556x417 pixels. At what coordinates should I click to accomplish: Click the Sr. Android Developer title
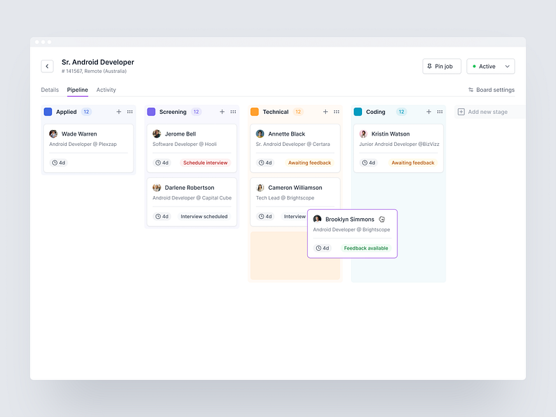(x=98, y=62)
